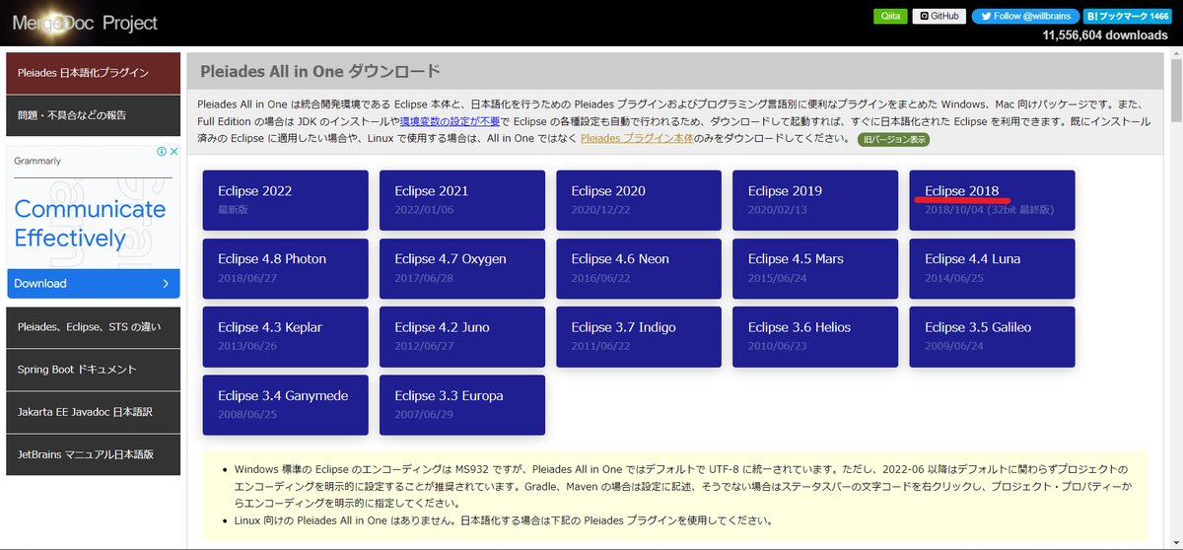Image resolution: width=1183 pixels, height=550 pixels.
Task: Open the GitHub badge button
Action: [939, 16]
